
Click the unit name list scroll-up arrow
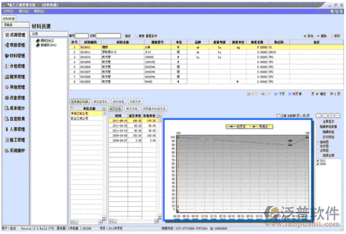pos(104,108)
